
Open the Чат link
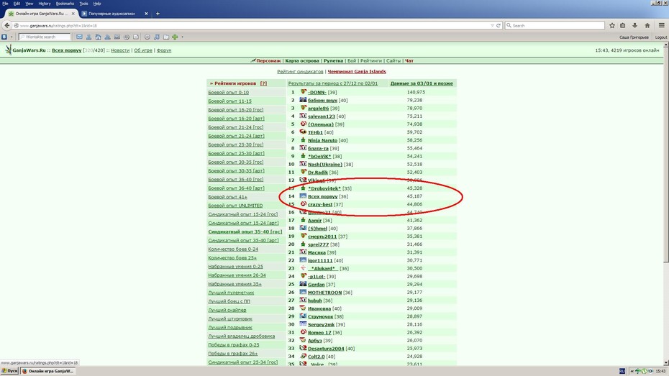pyautogui.click(x=409, y=61)
